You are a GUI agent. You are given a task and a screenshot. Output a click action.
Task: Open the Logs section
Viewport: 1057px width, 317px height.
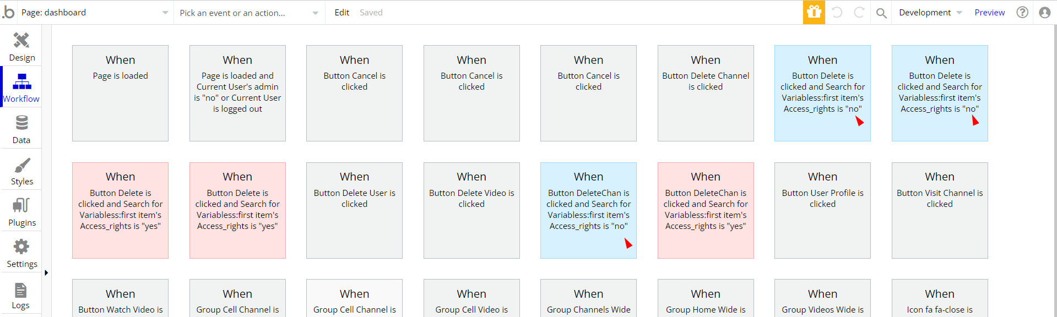click(21, 295)
